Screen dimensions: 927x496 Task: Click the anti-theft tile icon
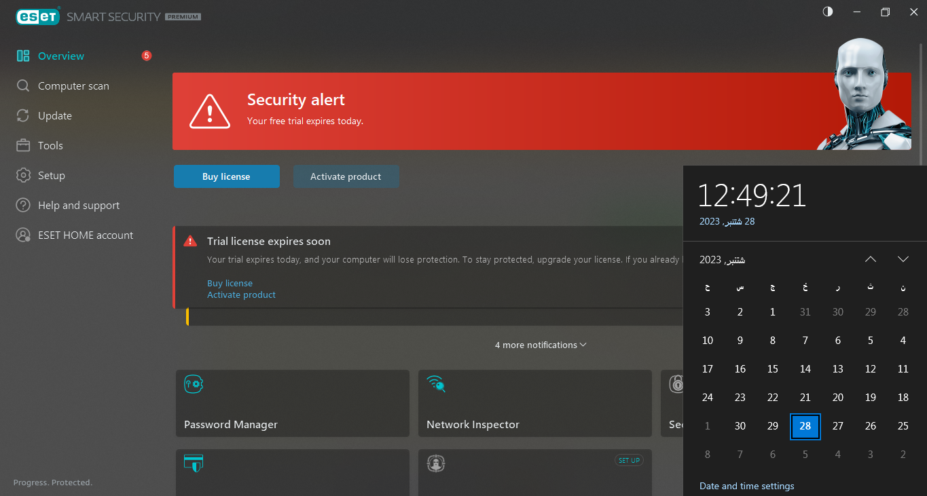435,463
